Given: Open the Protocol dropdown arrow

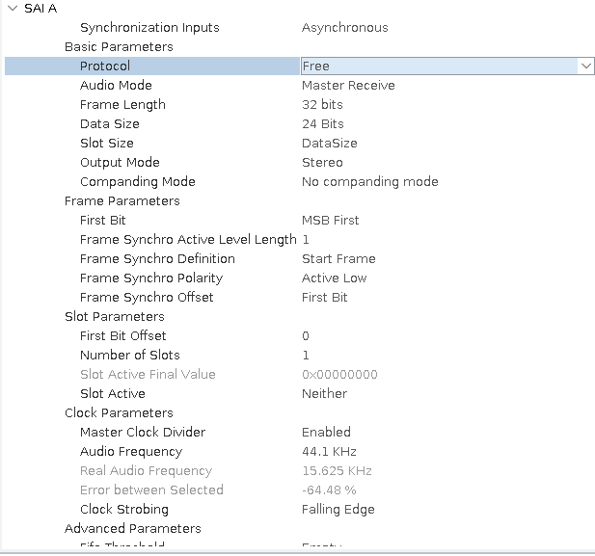Looking at the screenshot, I should (585, 66).
